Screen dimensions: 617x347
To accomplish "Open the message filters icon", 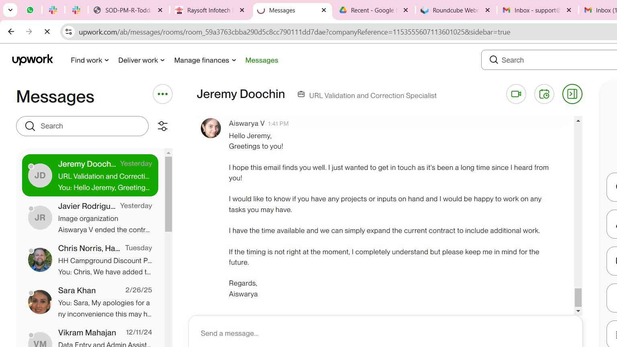I will pyautogui.click(x=163, y=126).
